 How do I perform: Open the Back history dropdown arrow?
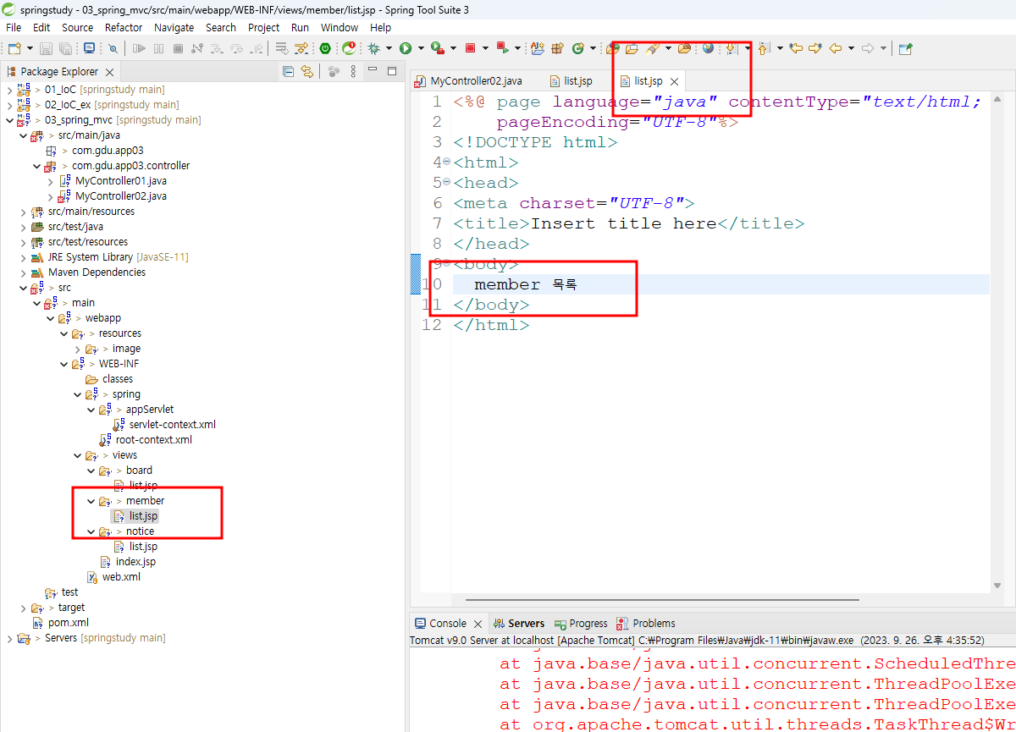[x=851, y=48]
